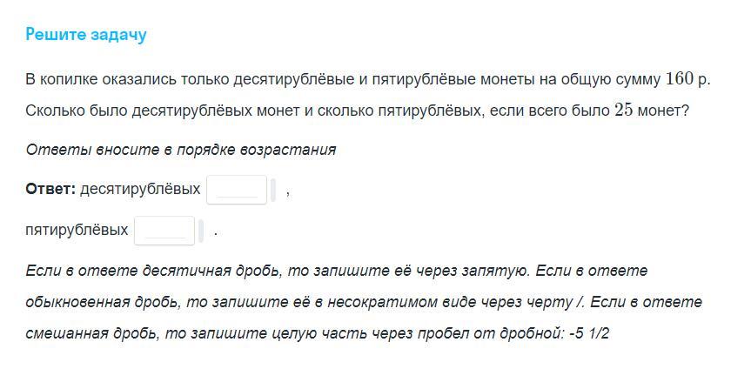Screen dimensions: 751x389
Task: Click the grey marker beside десятирублёвых field
Action: coord(273,190)
